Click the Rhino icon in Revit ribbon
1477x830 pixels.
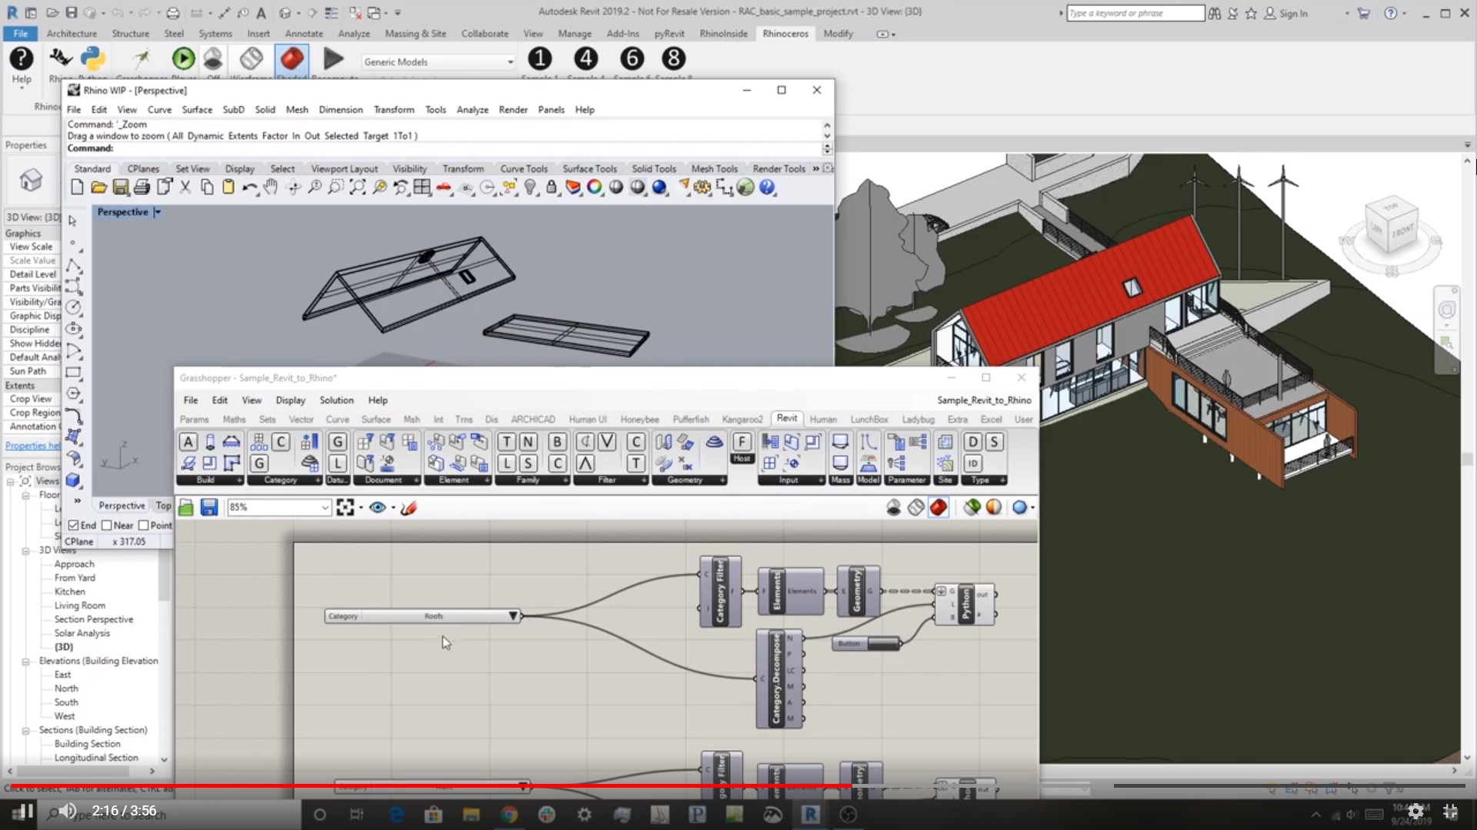point(60,58)
